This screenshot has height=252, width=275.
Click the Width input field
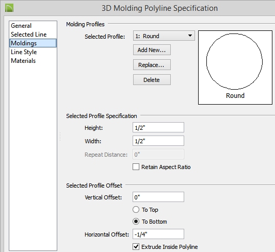point(158,141)
